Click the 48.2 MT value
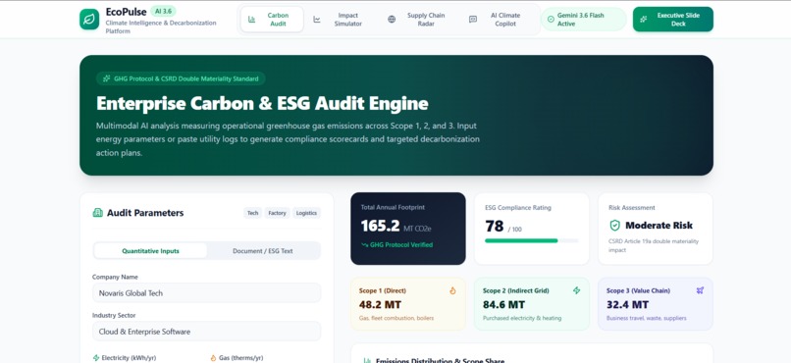The width and height of the screenshot is (791, 363). click(380, 304)
